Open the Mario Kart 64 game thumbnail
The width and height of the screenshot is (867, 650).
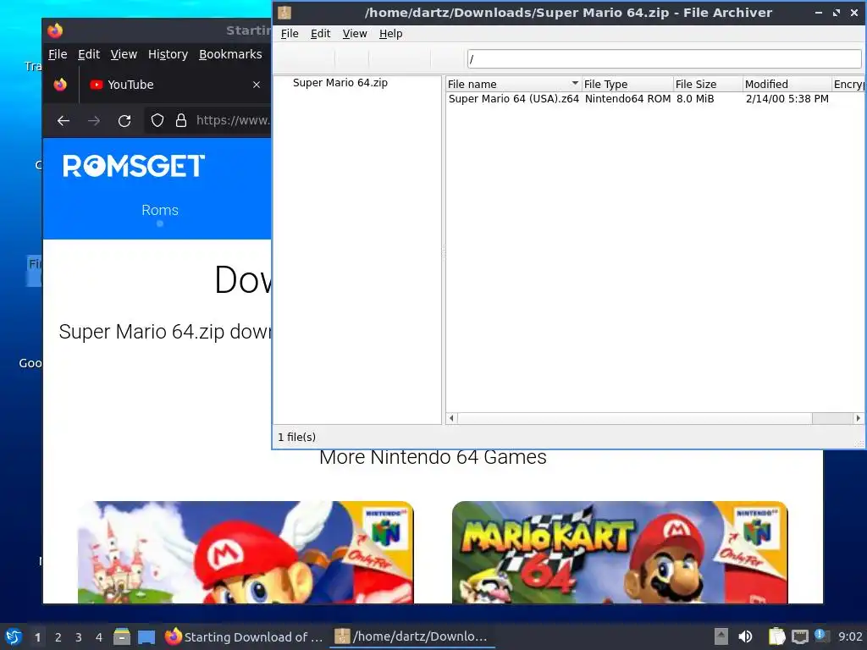pos(620,552)
